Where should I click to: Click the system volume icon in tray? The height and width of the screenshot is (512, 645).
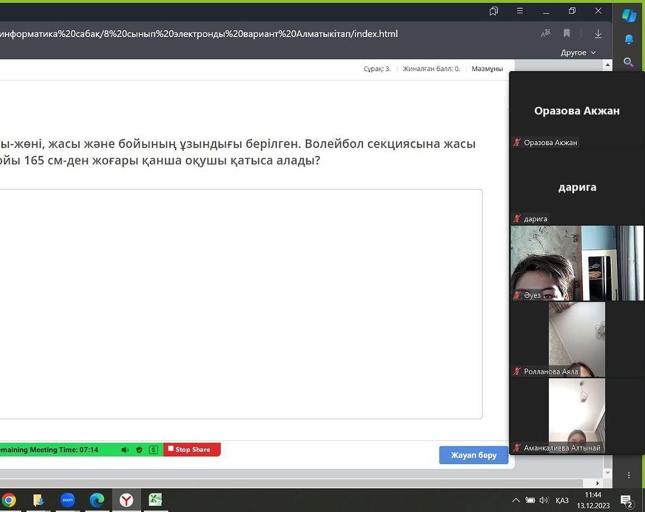coord(543,500)
